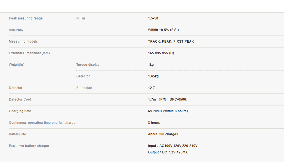284x162 pixels.
Task: Select the Accuracy row label
Action: (16, 30)
